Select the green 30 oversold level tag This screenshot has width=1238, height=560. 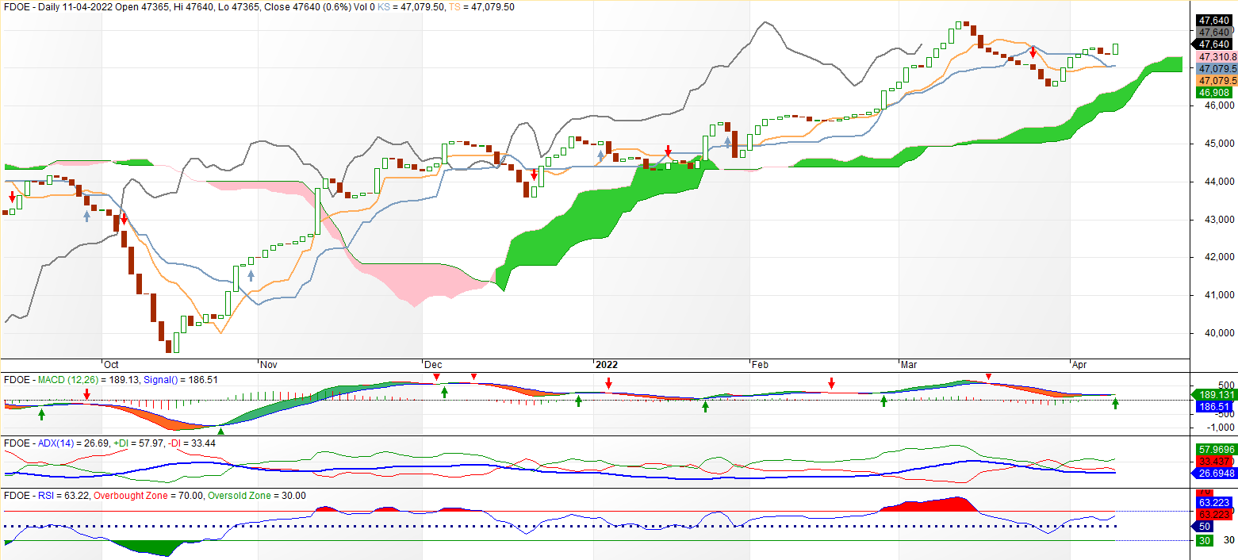pyautogui.click(x=1204, y=540)
